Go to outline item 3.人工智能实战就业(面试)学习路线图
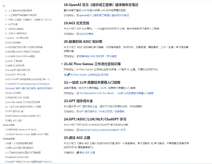 coord(23,153)
